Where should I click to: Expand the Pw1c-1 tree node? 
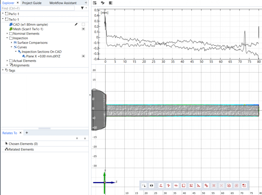tap(3, 13)
